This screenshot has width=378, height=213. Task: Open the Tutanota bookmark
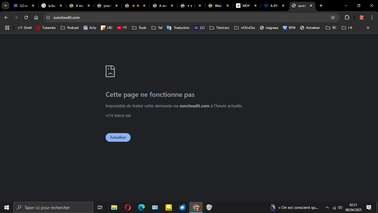tap(46, 28)
